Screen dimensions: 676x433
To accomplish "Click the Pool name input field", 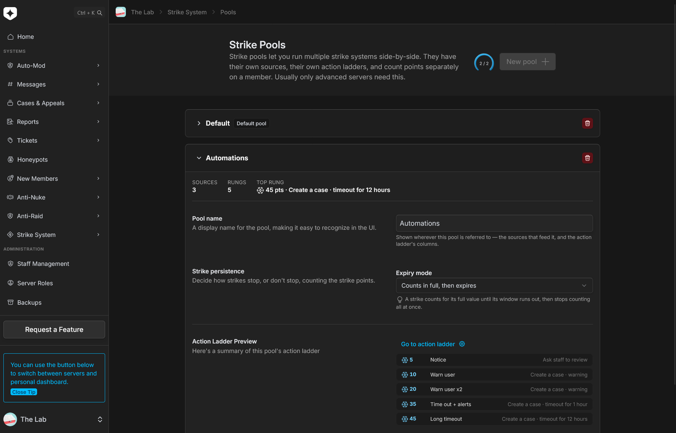I will [494, 223].
